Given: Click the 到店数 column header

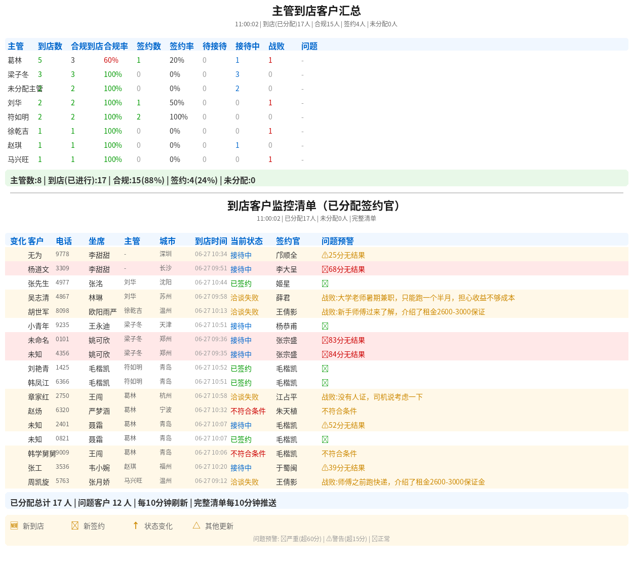Looking at the screenshot, I should [x=50, y=46].
